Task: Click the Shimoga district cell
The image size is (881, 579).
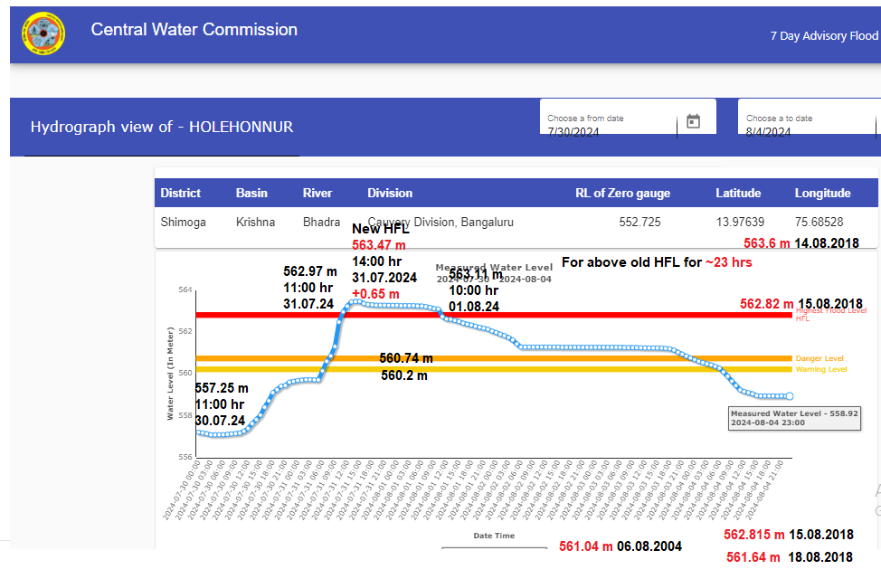Action: coord(183,223)
